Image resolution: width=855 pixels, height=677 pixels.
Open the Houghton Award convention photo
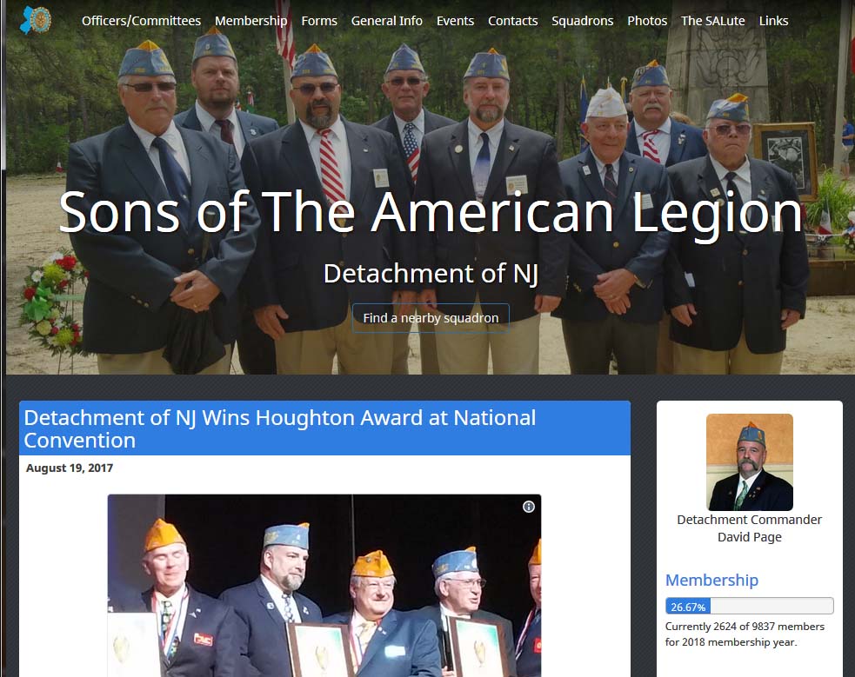click(x=324, y=586)
